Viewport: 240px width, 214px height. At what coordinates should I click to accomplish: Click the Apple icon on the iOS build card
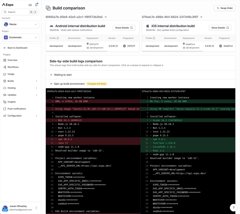coord(148,26)
